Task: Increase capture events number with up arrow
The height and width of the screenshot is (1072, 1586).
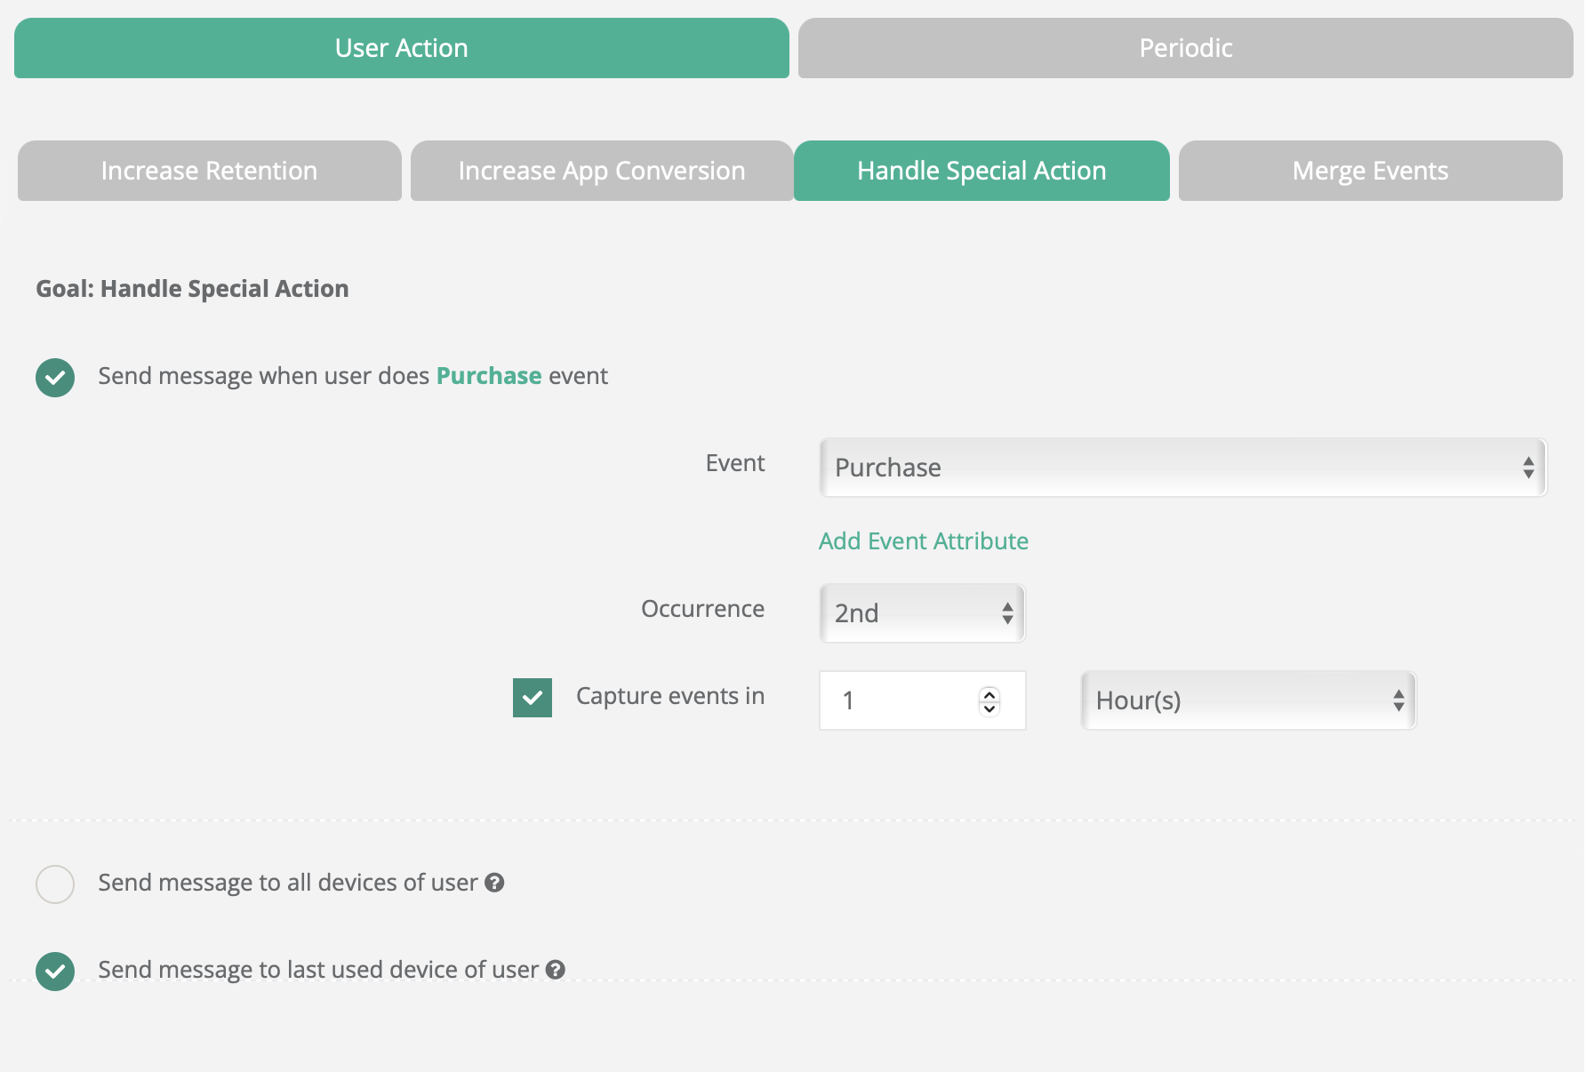Action: [x=989, y=694]
